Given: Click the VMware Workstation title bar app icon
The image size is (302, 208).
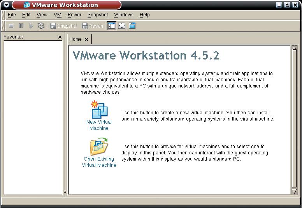Looking at the screenshot, I should (x=26, y=5).
